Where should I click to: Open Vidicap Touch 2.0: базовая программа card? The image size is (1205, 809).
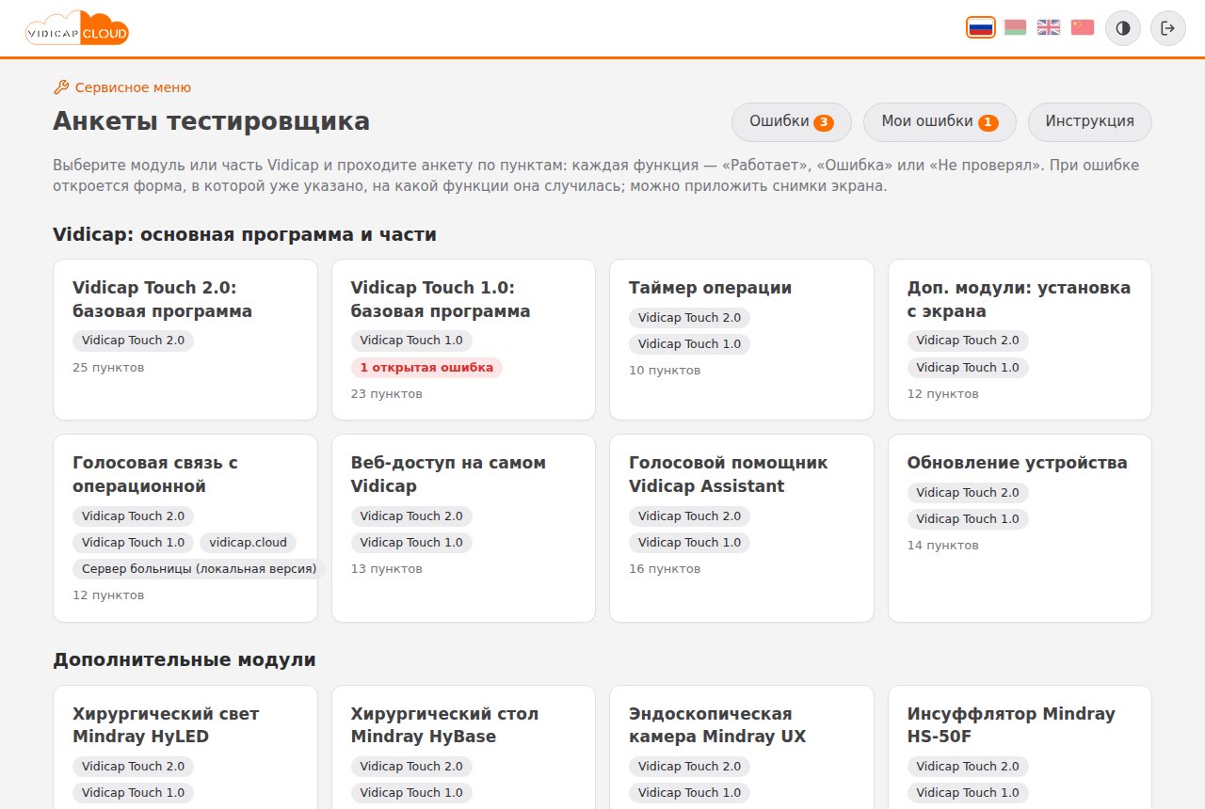click(x=185, y=340)
